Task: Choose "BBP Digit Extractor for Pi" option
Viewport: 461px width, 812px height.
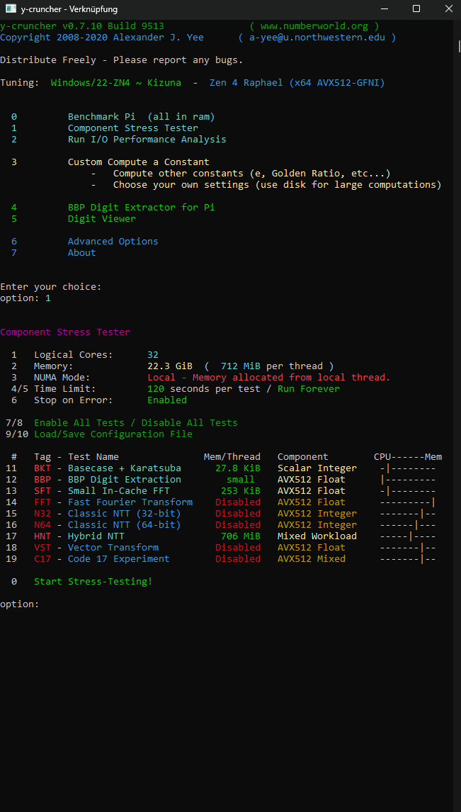Action: (x=141, y=208)
